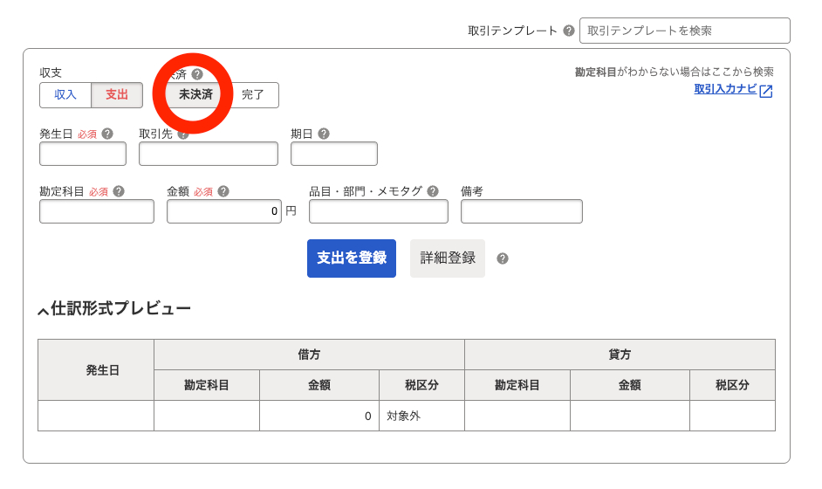Click help icon next to 発生日

coord(107,134)
